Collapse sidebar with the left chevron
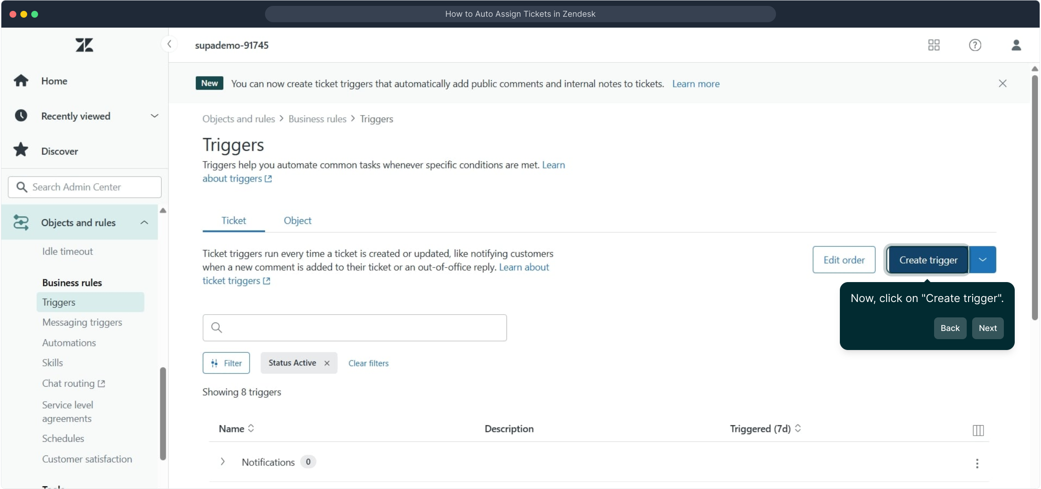 pyautogui.click(x=169, y=44)
